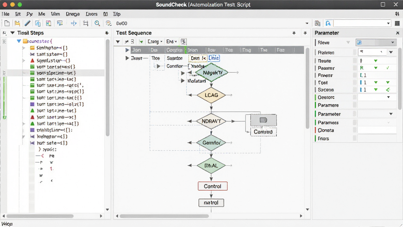Click the matrol box at the flowchart's bottom

[211, 203]
